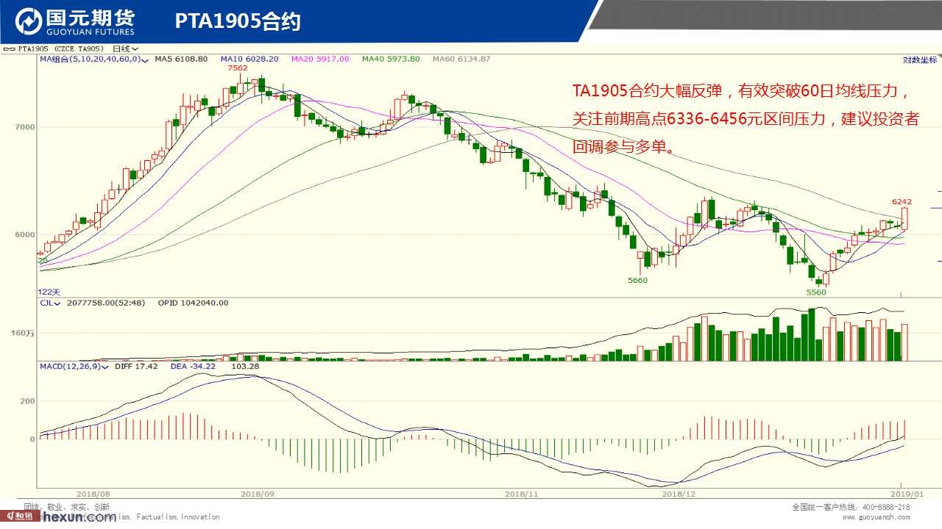
Task: Click the www.guoyuanqh.com website link
Action: click(876, 517)
